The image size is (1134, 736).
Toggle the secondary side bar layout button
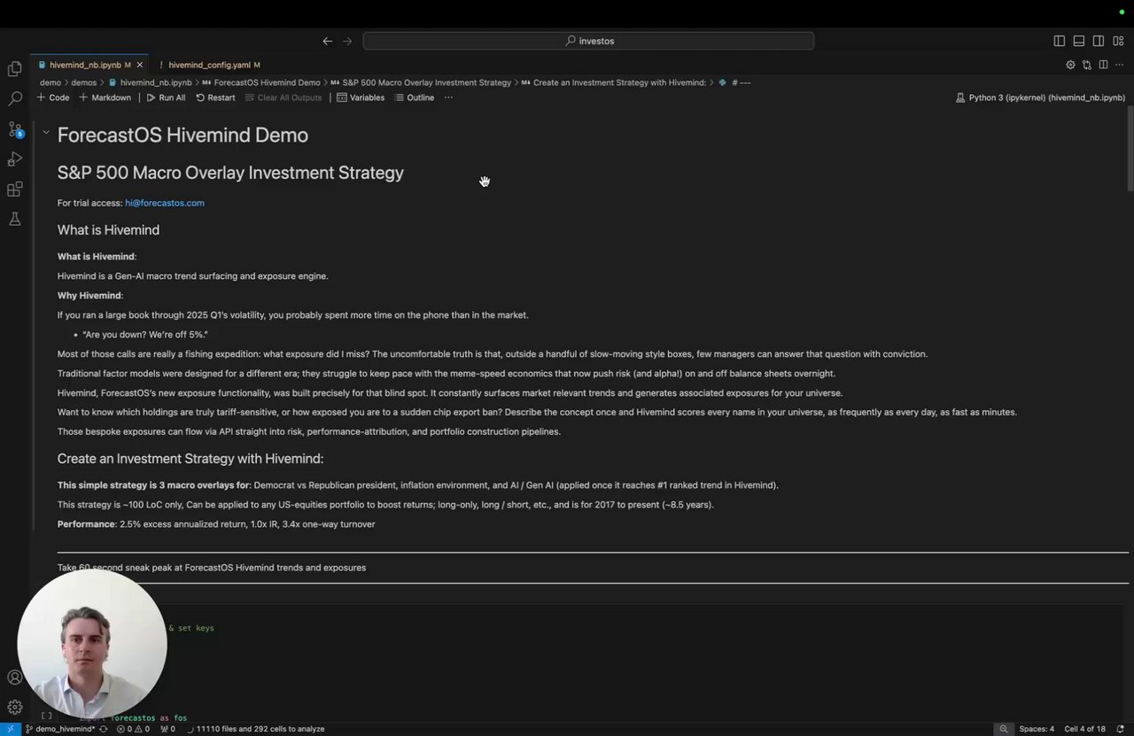tap(1098, 41)
